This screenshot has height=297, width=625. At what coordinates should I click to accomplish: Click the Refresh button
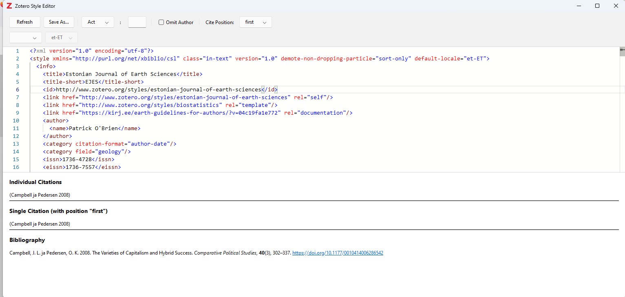[24, 22]
